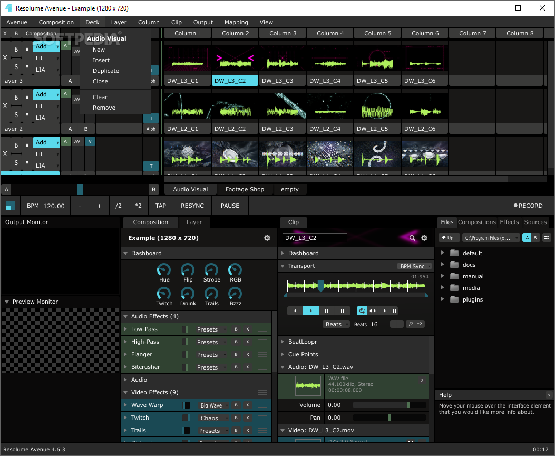Open Twitch Chaos preset dropdown
This screenshot has height=456, width=555.
click(213, 418)
